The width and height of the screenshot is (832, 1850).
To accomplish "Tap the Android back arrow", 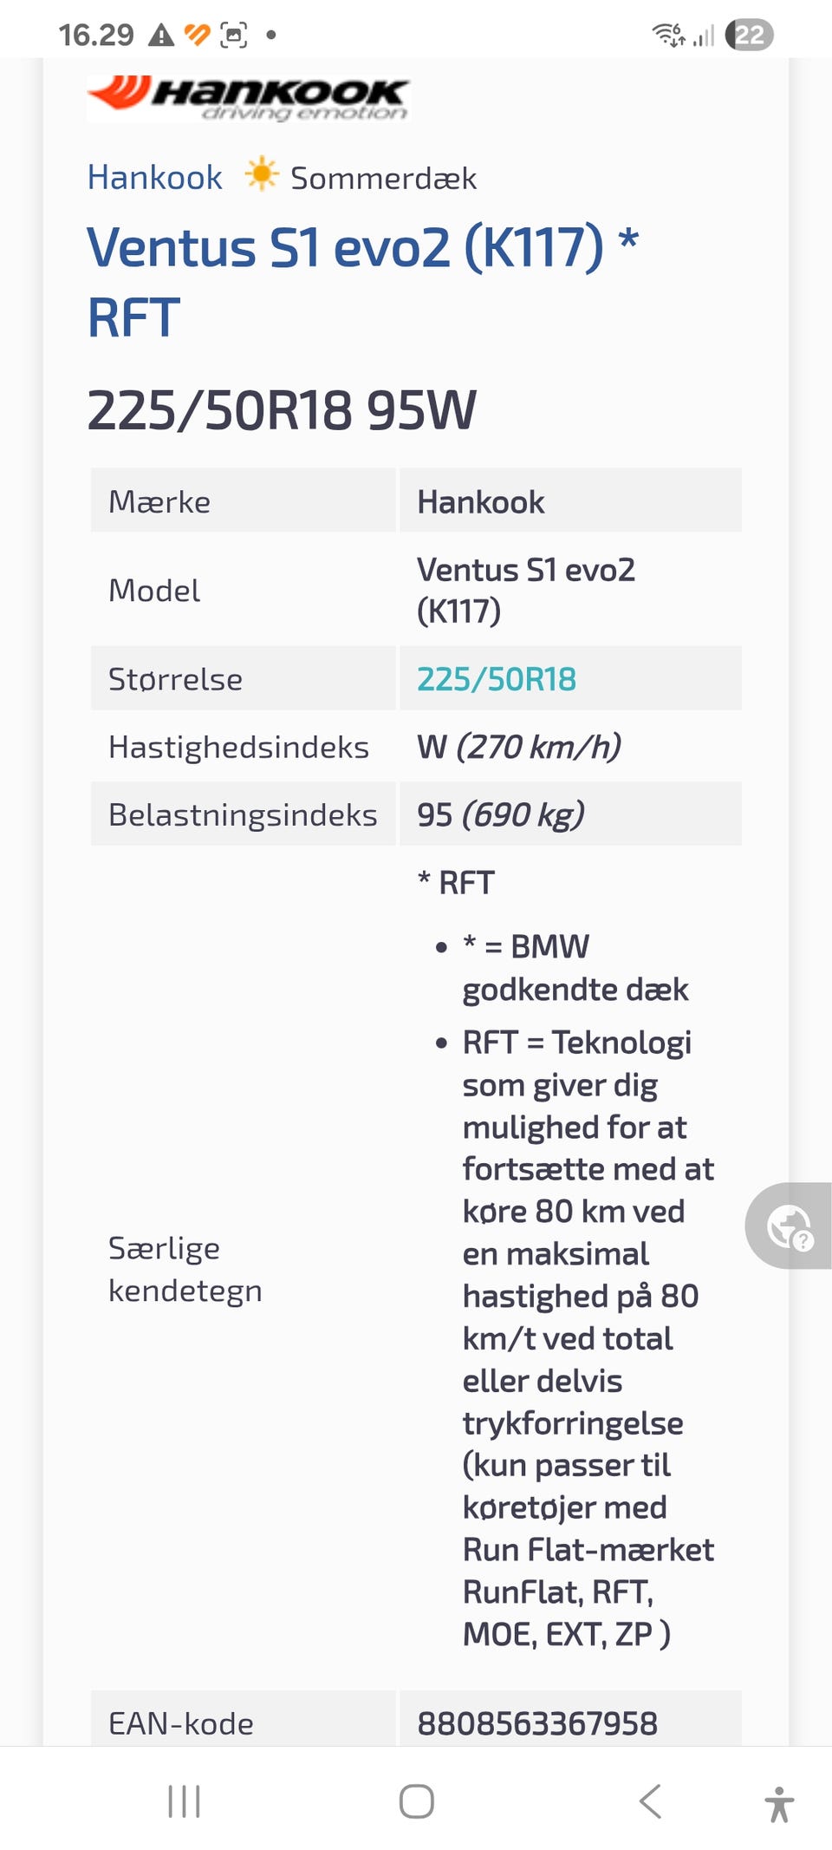I will tap(650, 1801).
